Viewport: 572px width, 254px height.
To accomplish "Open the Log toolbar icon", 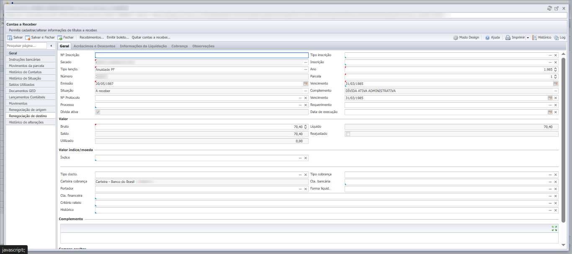I will tap(556, 38).
